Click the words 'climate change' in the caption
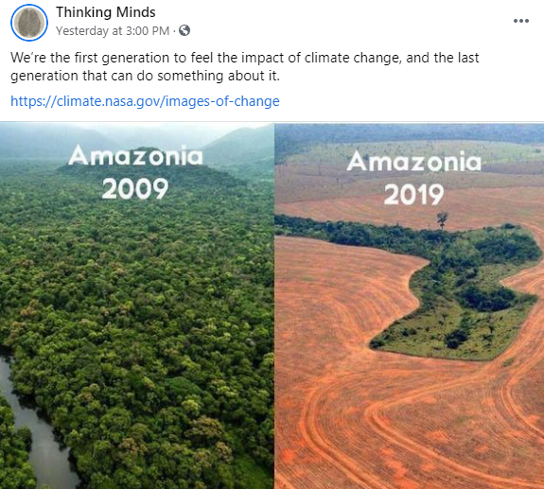 [353, 58]
